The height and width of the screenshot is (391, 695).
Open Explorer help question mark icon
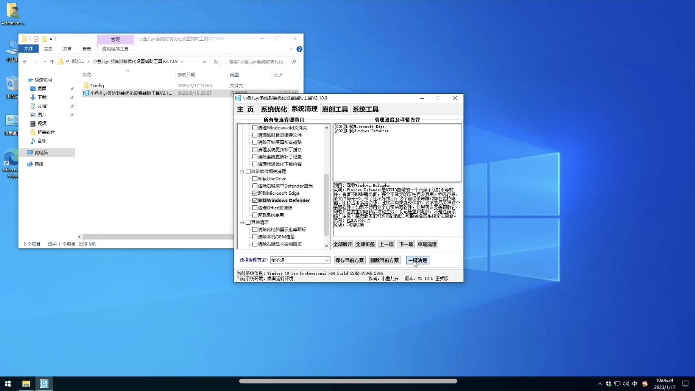click(299, 49)
